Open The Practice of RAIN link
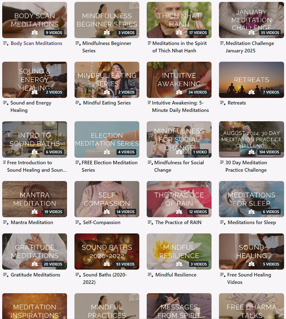The image size is (286, 319). pyautogui.click(x=178, y=222)
